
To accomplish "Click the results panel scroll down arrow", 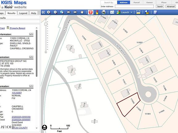I will [x=36, y=128].
